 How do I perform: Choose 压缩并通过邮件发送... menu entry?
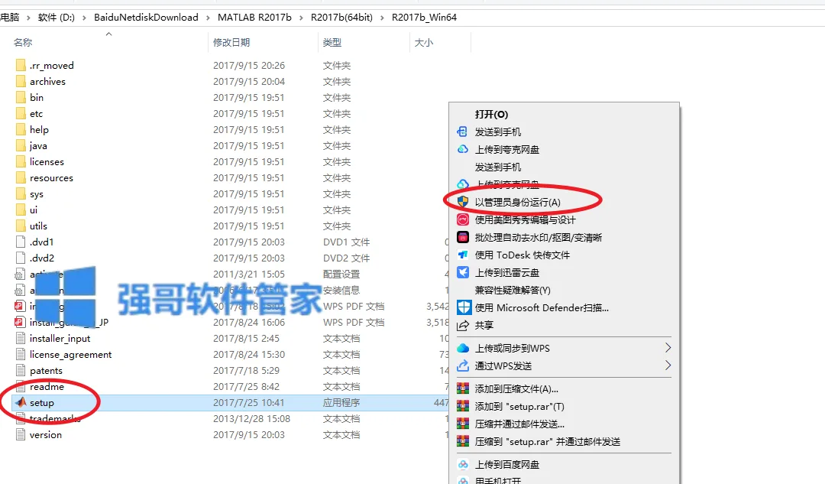point(519,424)
